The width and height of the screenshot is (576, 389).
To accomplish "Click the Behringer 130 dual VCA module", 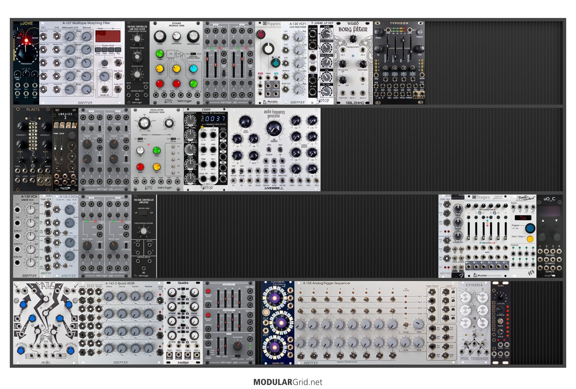I will point(105,236).
